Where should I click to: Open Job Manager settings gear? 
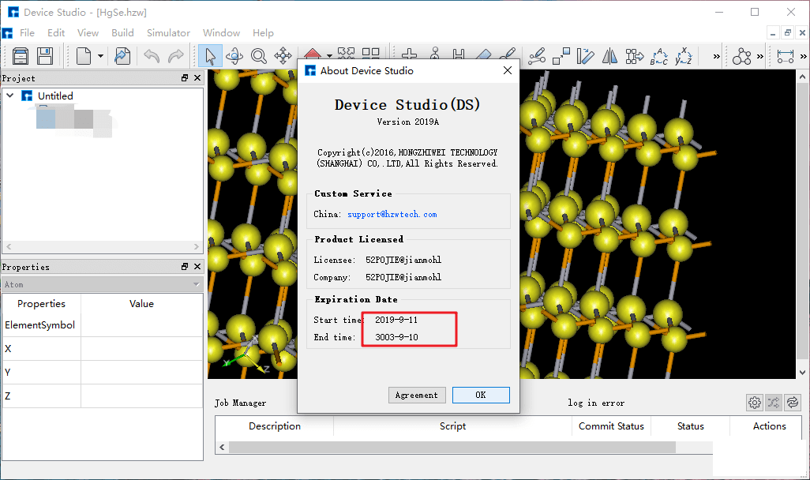(x=754, y=403)
